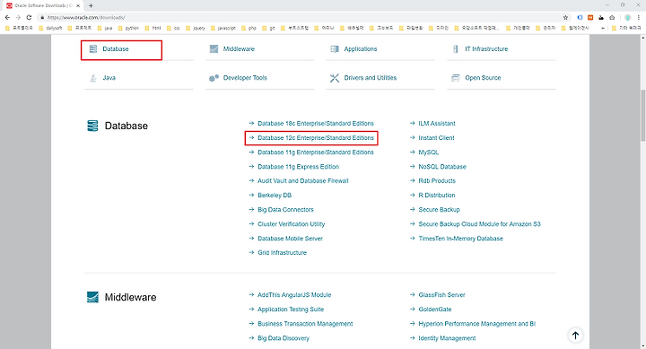The height and width of the screenshot is (349, 646).
Task: Open the Grid Infrastructure link
Action: point(283,252)
